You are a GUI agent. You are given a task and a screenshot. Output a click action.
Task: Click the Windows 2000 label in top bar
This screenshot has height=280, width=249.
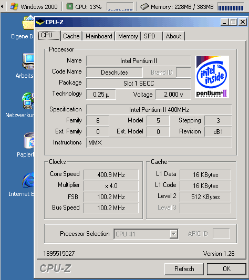(39, 7)
